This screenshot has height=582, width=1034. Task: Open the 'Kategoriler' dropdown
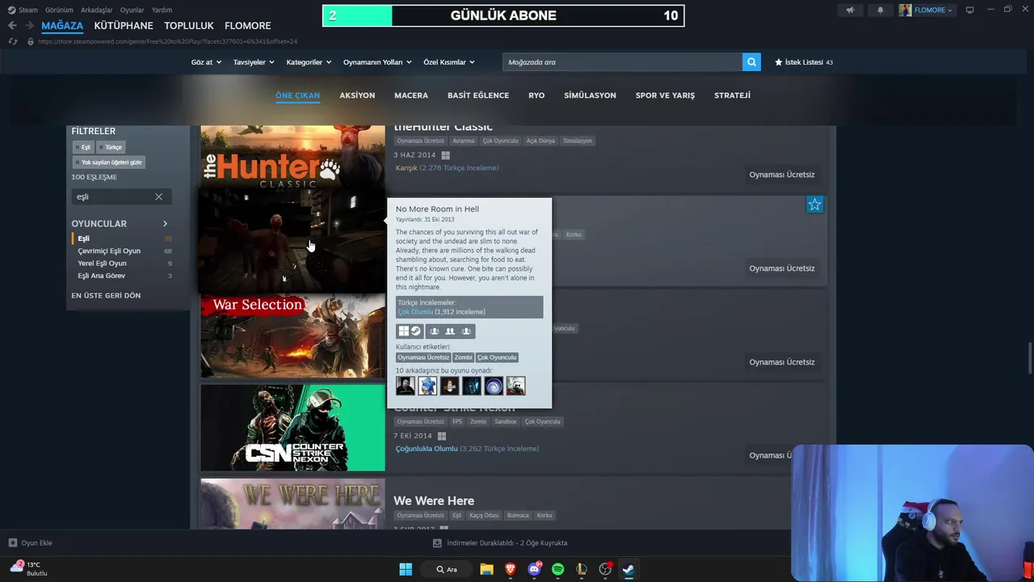tap(309, 62)
